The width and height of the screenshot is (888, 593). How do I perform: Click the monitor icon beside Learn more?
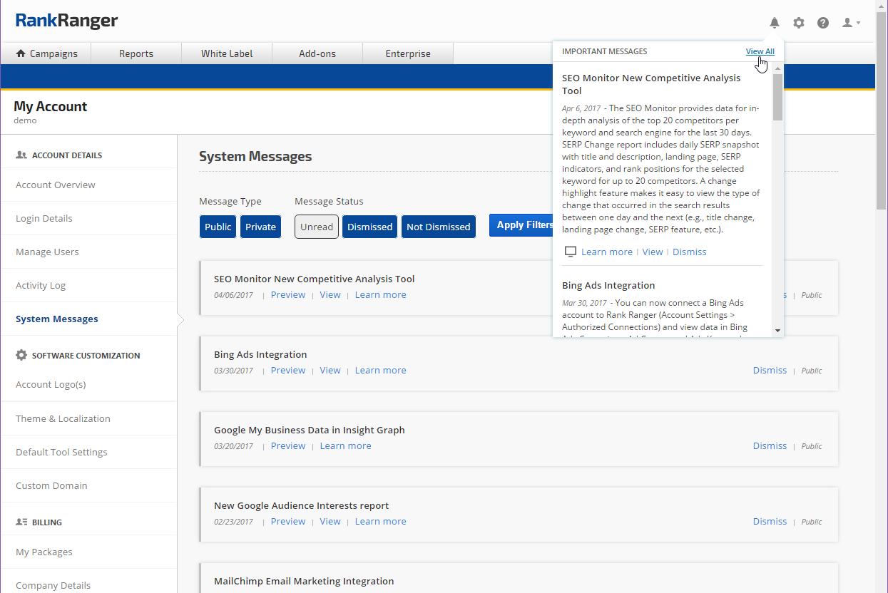(x=570, y=252)
